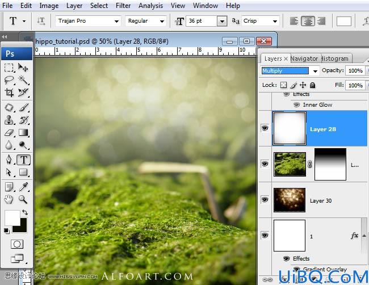Select the Horizontal Type tool in toolbox

[23, 160]
